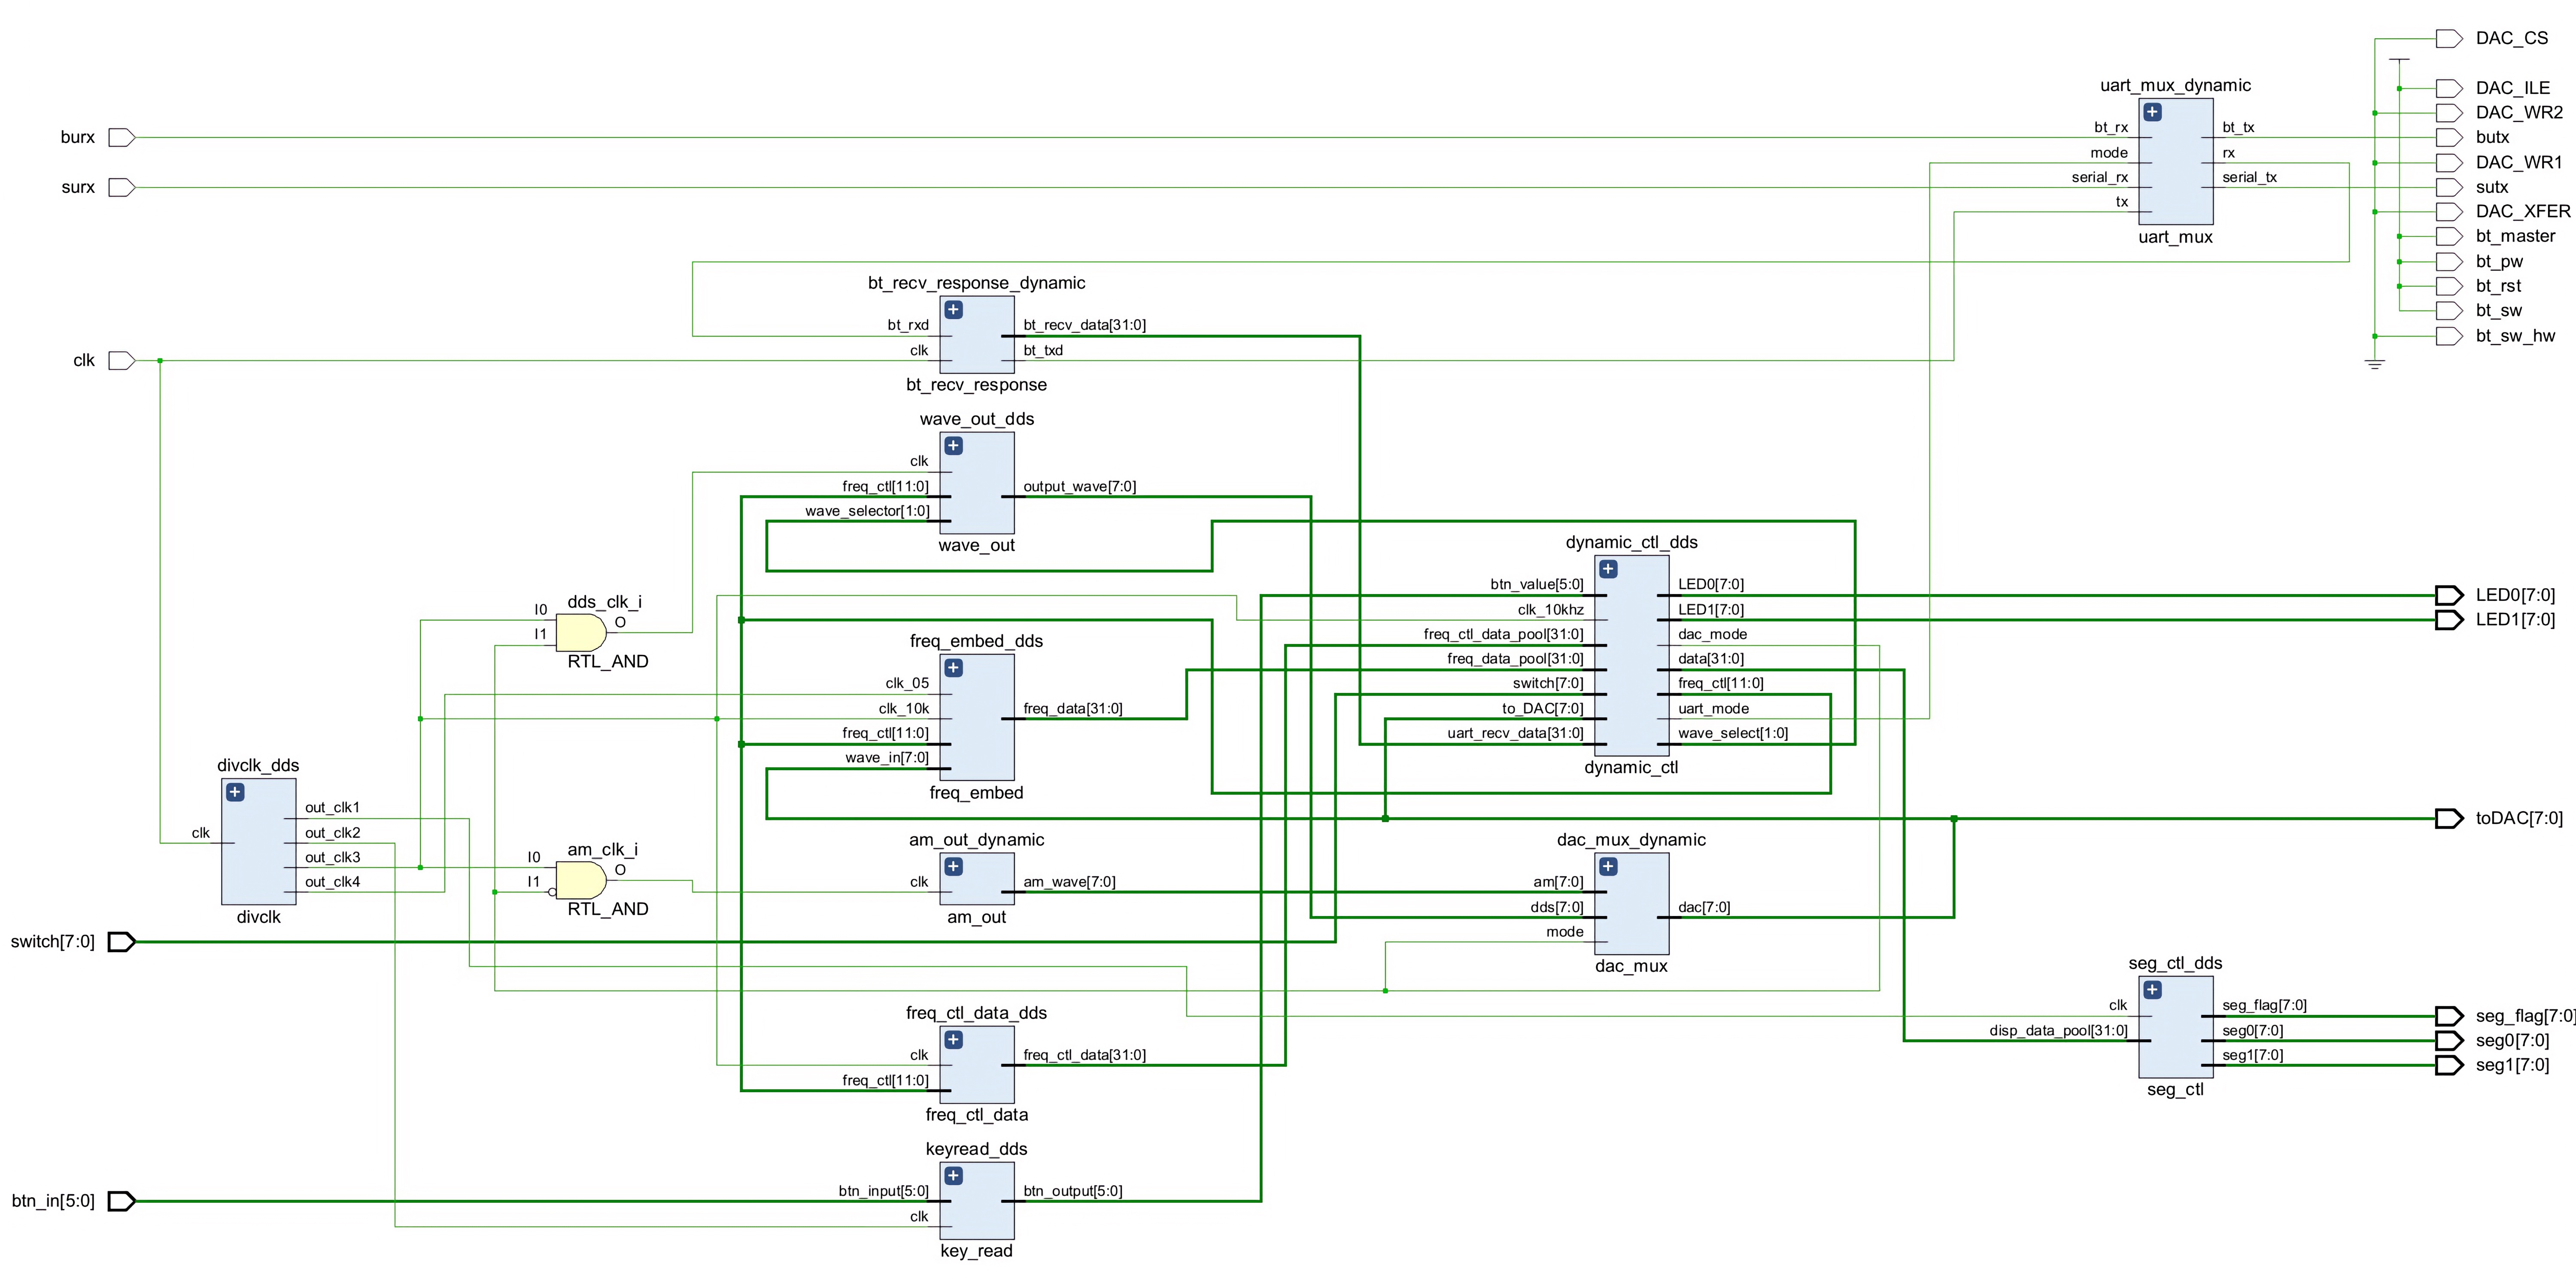Click the dac[7:0] pin on dac_mux
The image size is (2576, 1284).
point(1704,907)
